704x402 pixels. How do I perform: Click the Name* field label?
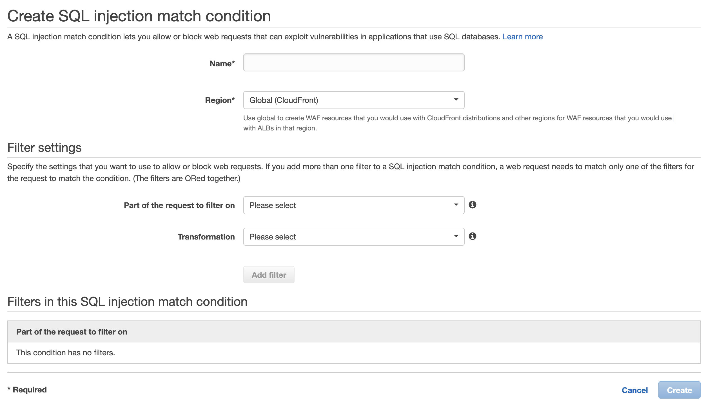(222, 64)
